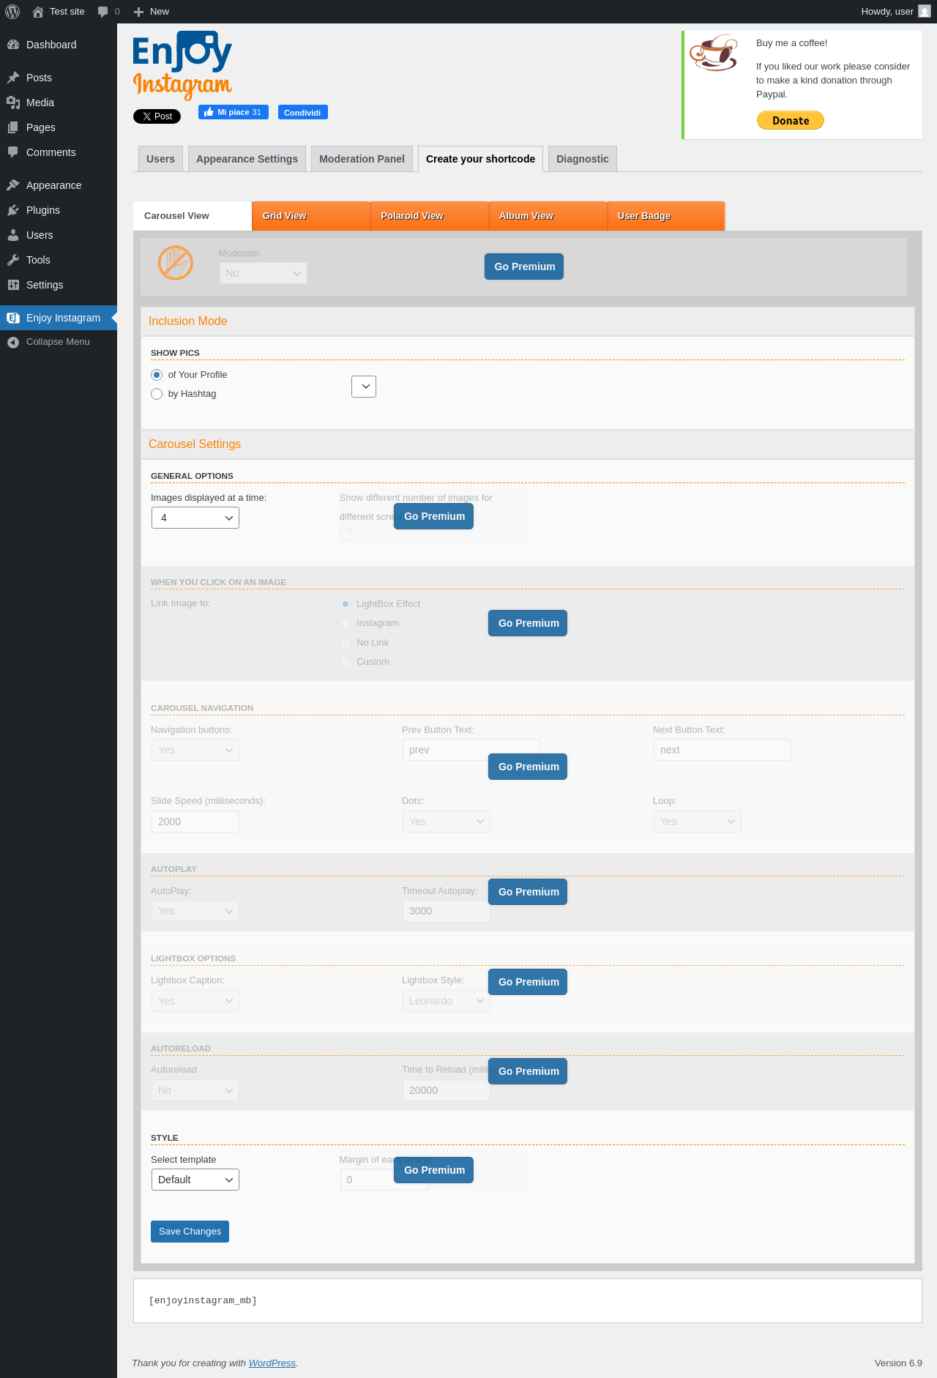937x1378 pixels.
Task: Click the enjoyinstagram_mb shortcode text
Action: click(203, 1300)
